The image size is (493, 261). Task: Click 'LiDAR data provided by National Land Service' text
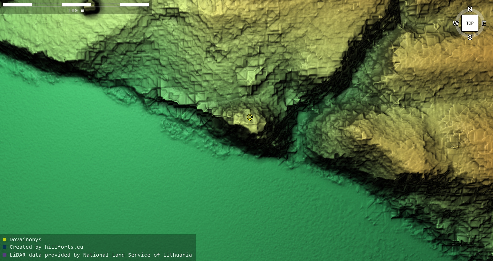click(101, 255)
